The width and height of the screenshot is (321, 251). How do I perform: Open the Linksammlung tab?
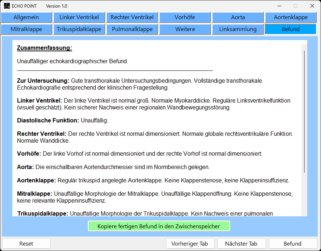238,29
